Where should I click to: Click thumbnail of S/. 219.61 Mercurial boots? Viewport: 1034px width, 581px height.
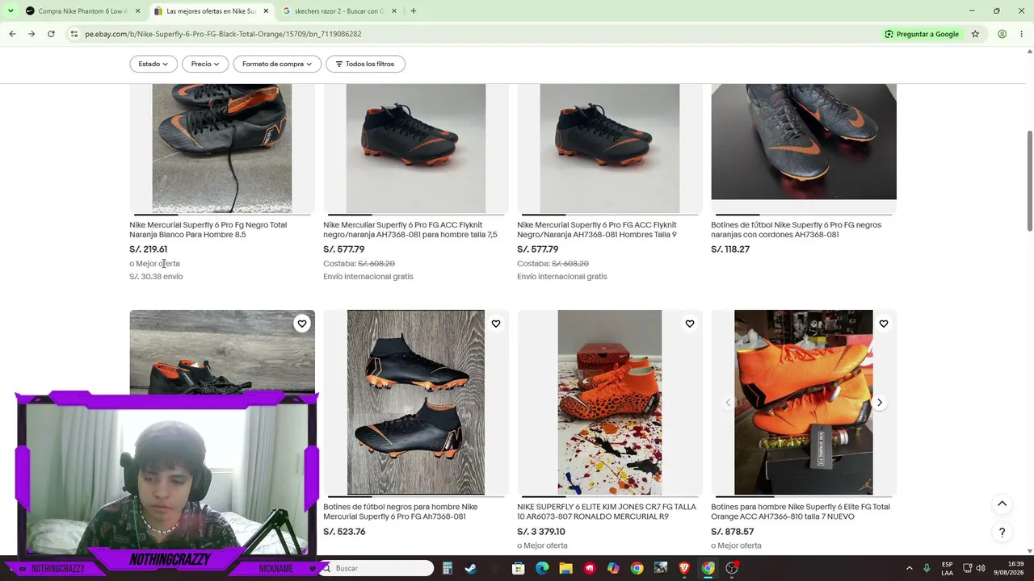[x=222, y=148]
